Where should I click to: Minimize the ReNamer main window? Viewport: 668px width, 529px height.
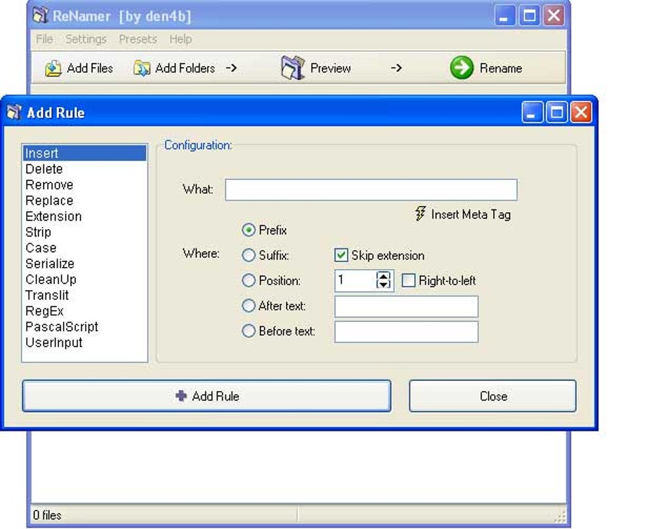(x=505, y=16)
